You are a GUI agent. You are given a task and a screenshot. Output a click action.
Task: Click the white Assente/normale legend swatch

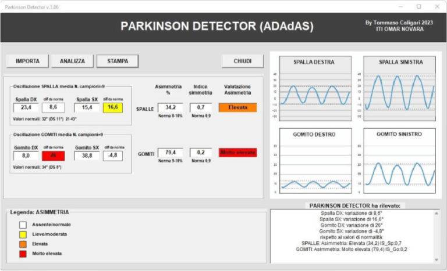[23, 225]
